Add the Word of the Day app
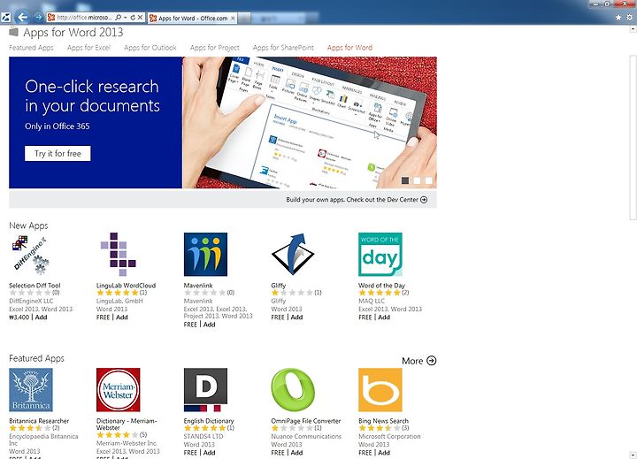Viewport: 637px width, 459px height. [384, 317]
